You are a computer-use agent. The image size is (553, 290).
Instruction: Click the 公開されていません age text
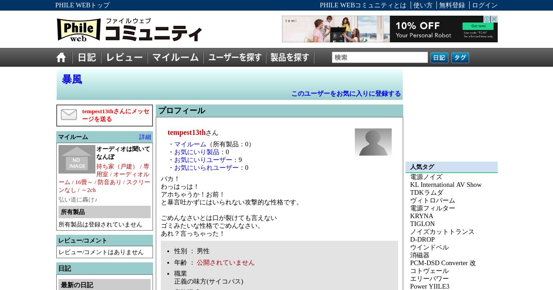click(x=226, y=262)
